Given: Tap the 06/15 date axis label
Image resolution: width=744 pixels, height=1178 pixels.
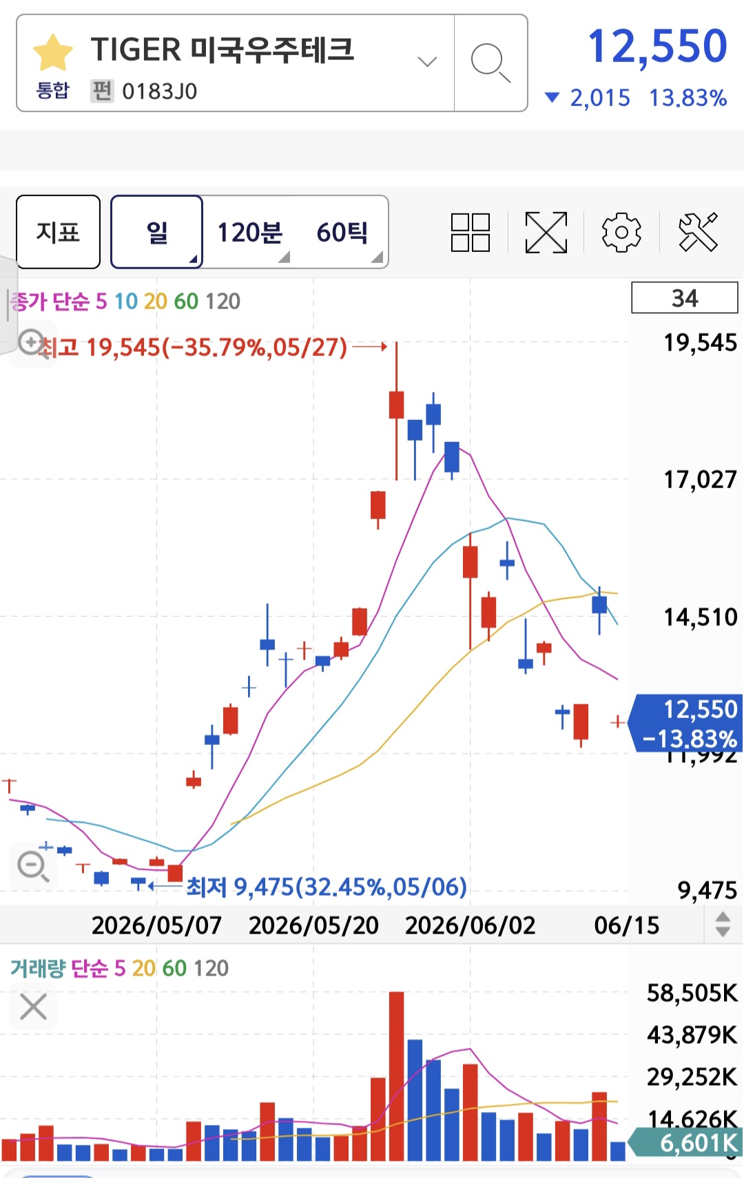Looking at the screenshot, I should click(x=627, y=925).
